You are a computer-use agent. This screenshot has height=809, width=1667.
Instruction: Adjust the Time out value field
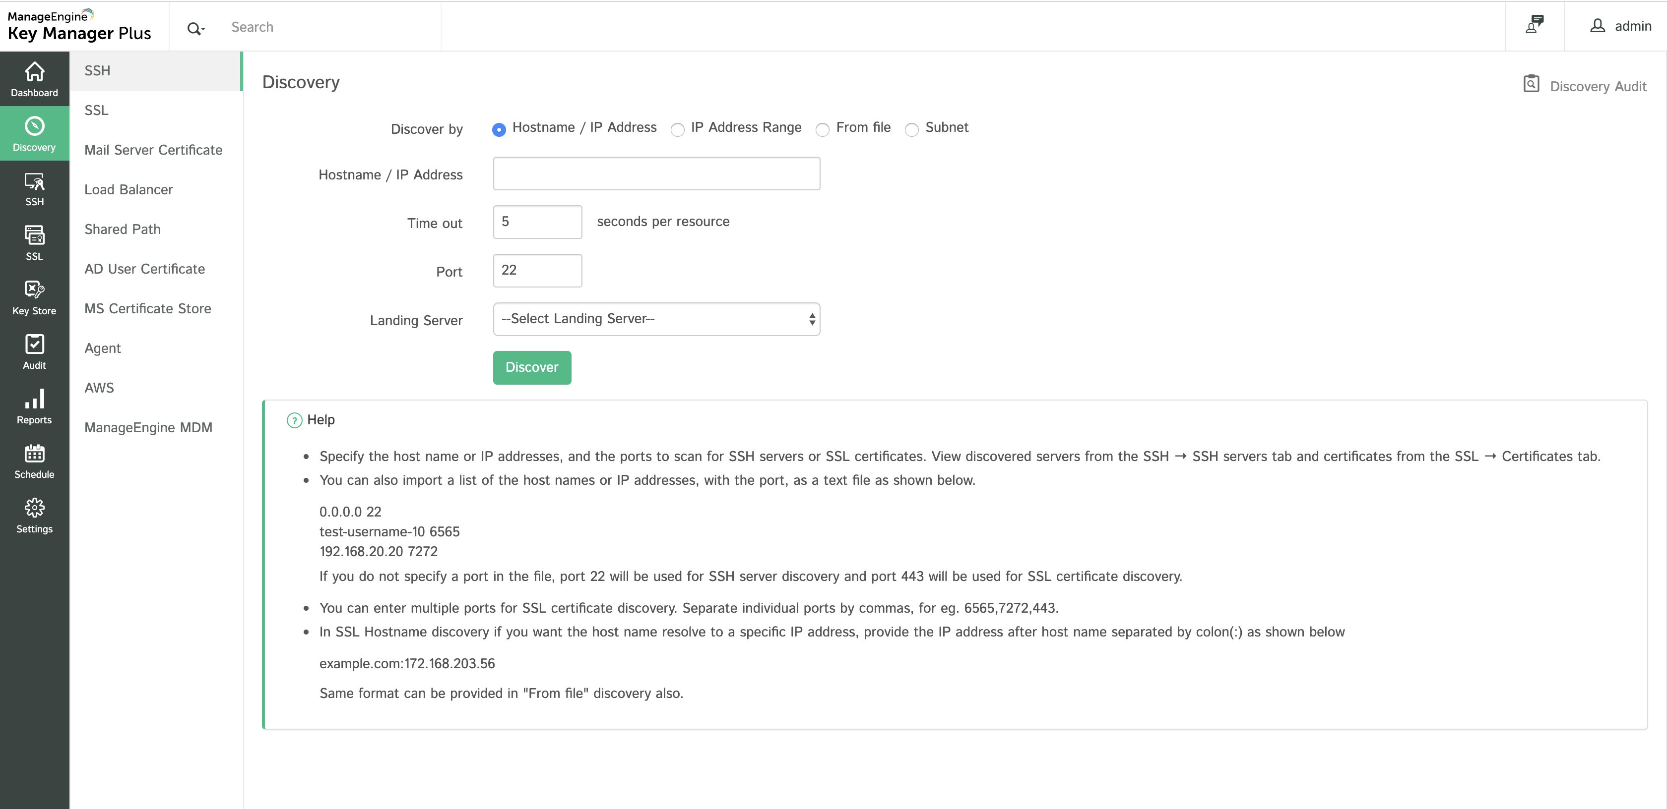[x=537, y=222]
